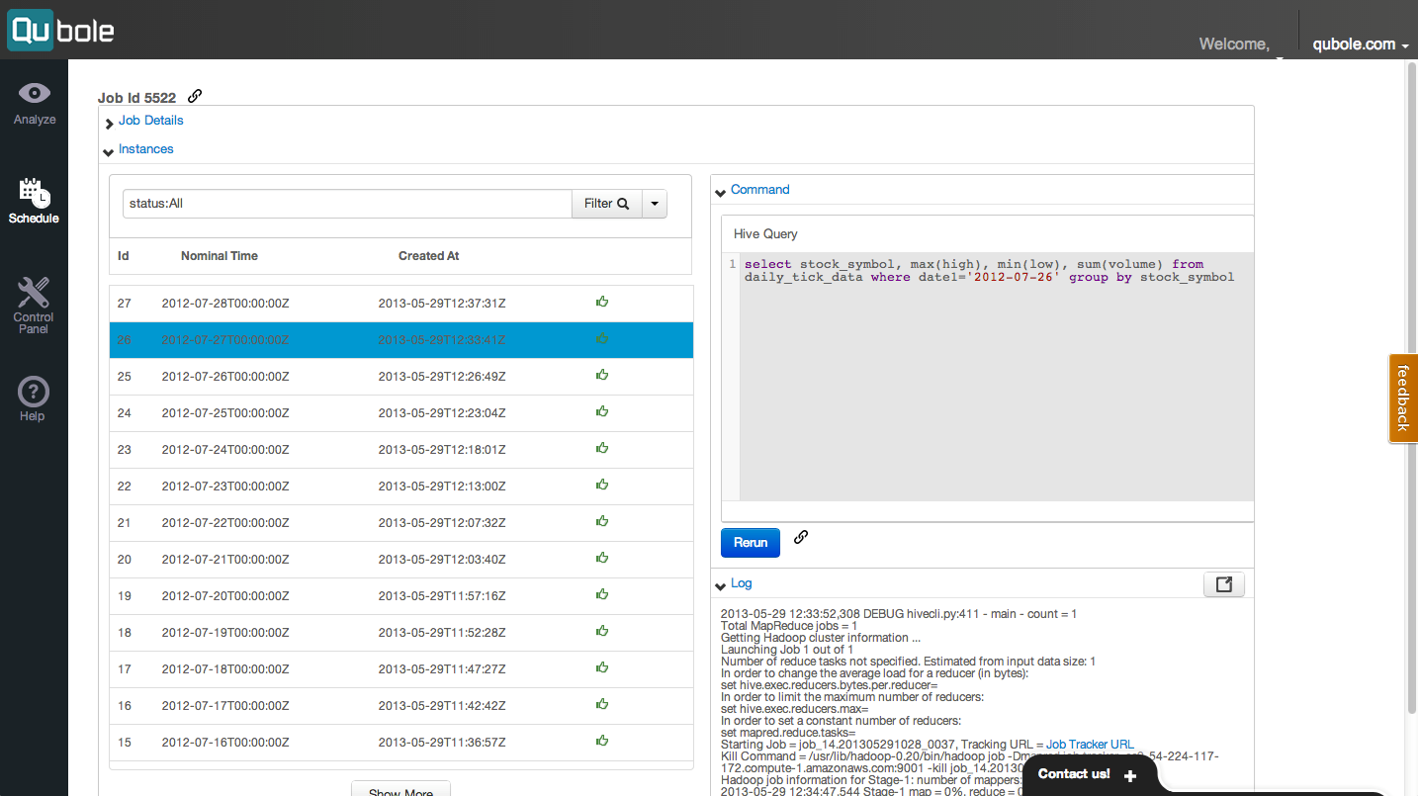Viewport: 1418px width, 796px height.
Task: Copy permalink icon next to Job Id 5522
Action: [195, 96]
